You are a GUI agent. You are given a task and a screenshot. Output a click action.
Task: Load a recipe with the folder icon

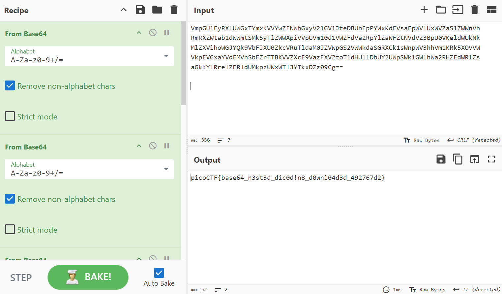click(x=157, y=10)
